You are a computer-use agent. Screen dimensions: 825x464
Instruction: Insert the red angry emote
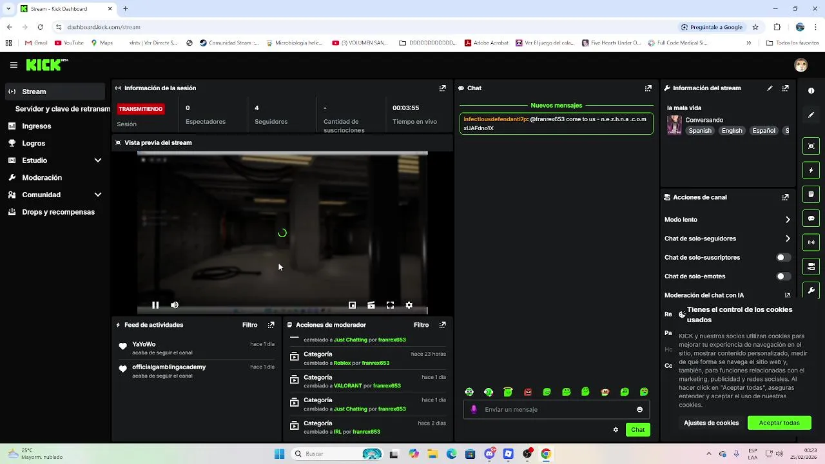pos(528,392)
